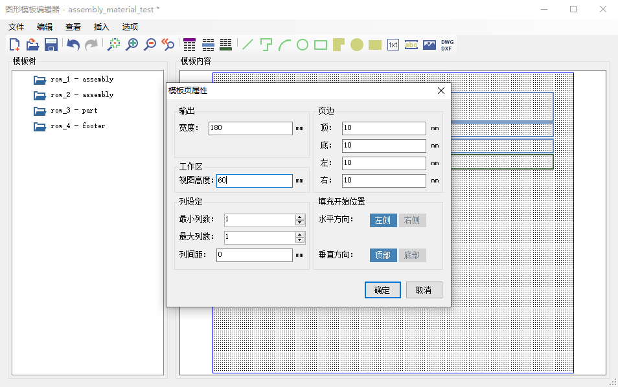
Task: Confirm dialog with 确定 button
Action: pyautogui.click(x=382, y=290)
